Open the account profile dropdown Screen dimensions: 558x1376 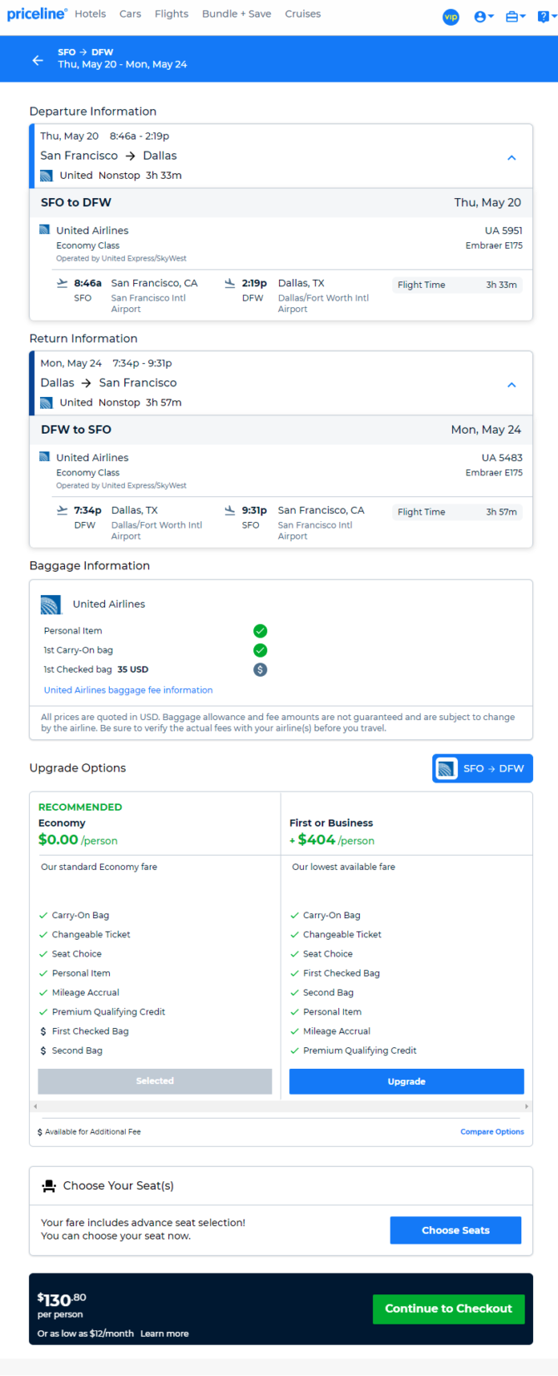click(x=484, y=17)
